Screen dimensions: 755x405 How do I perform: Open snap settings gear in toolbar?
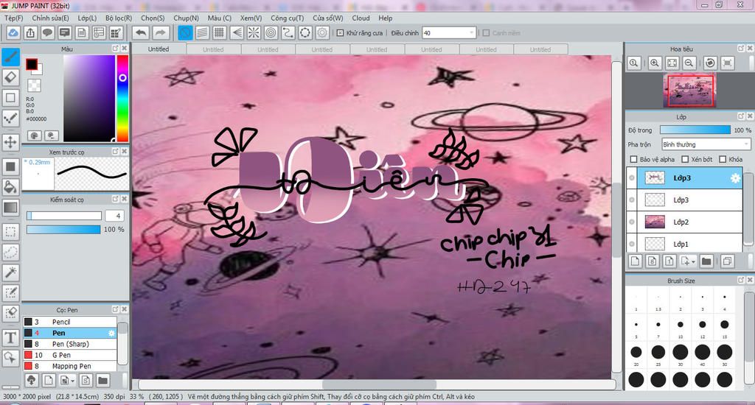[323, 32]
